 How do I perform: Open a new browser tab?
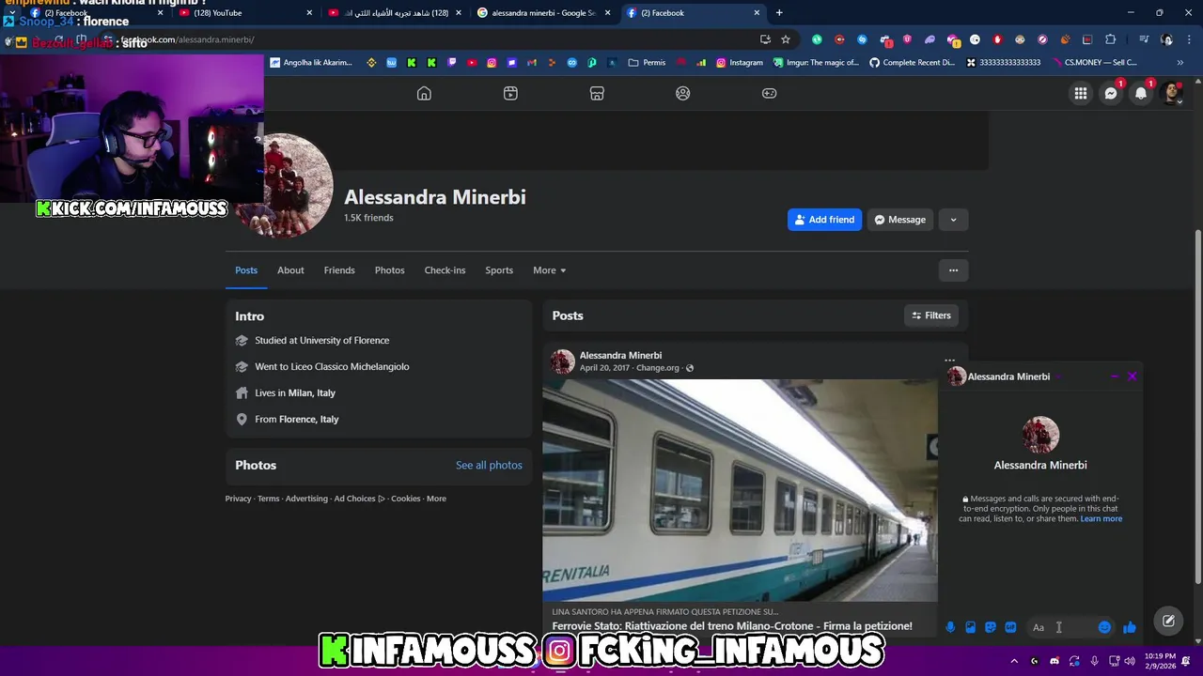pos(779,13)
